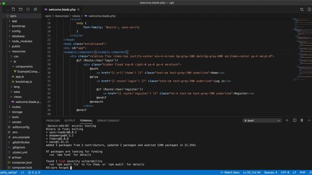Click Watch Sass in the status bar

pyautogui.click(x=230, y=173)
